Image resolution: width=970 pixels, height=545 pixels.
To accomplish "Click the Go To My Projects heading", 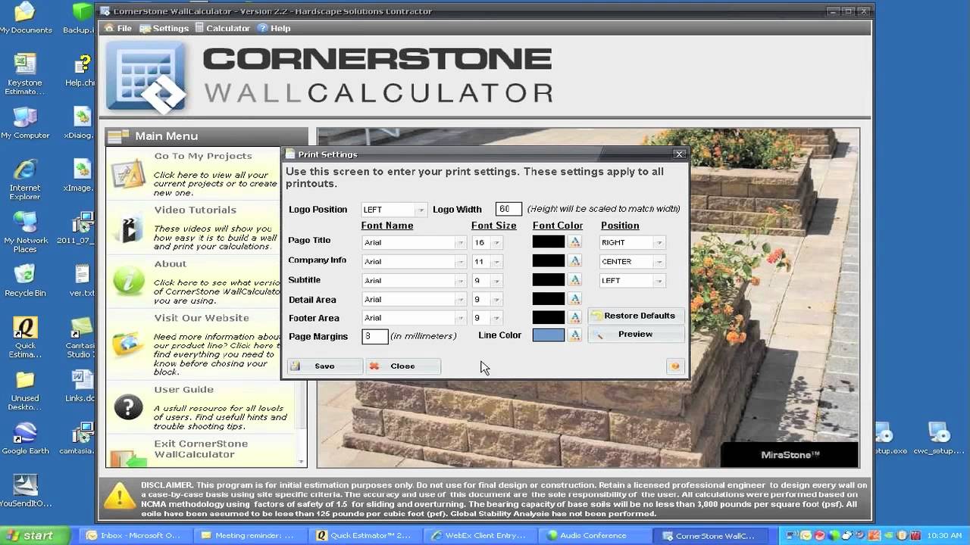I will (x=203, y=156).
